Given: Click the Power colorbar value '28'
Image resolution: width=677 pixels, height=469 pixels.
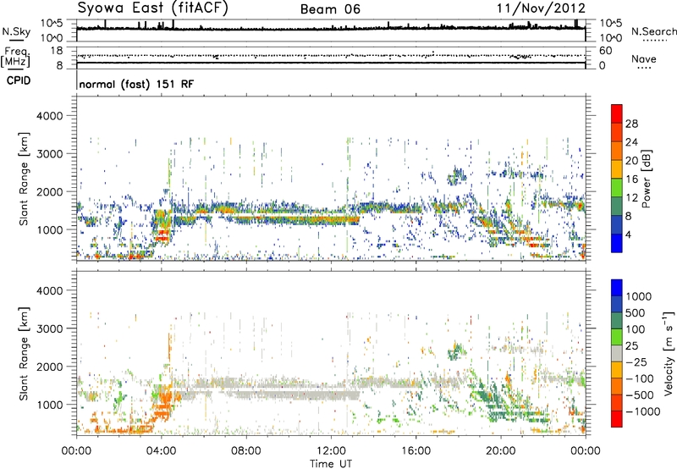Looking at the screenshot, I should [x=631, y=124].
